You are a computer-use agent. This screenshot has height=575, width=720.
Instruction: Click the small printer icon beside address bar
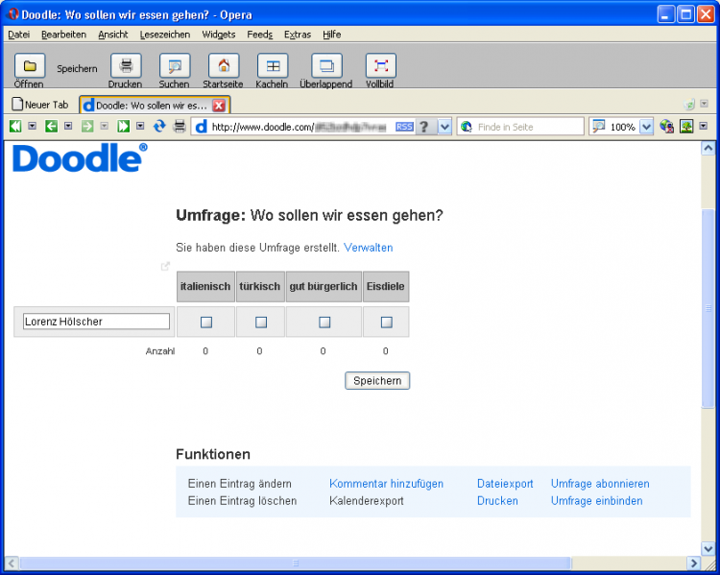point(180,126)
